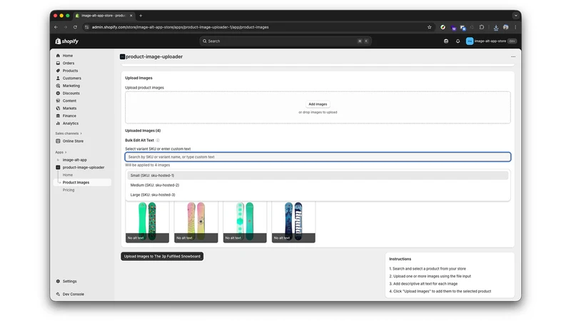Open the app's three-dot more menu

[x=513, y=57]
